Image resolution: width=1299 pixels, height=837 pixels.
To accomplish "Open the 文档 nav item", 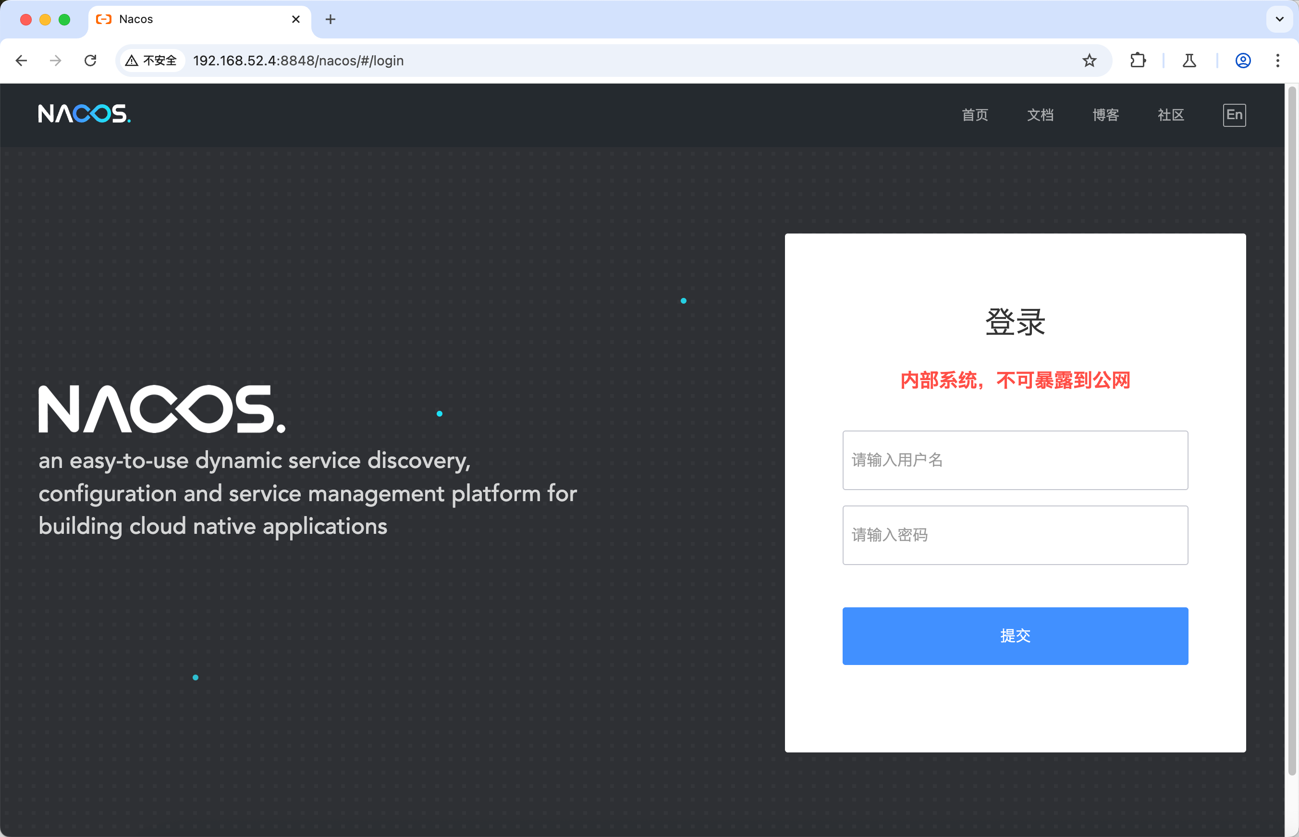I will [1040, 115].
